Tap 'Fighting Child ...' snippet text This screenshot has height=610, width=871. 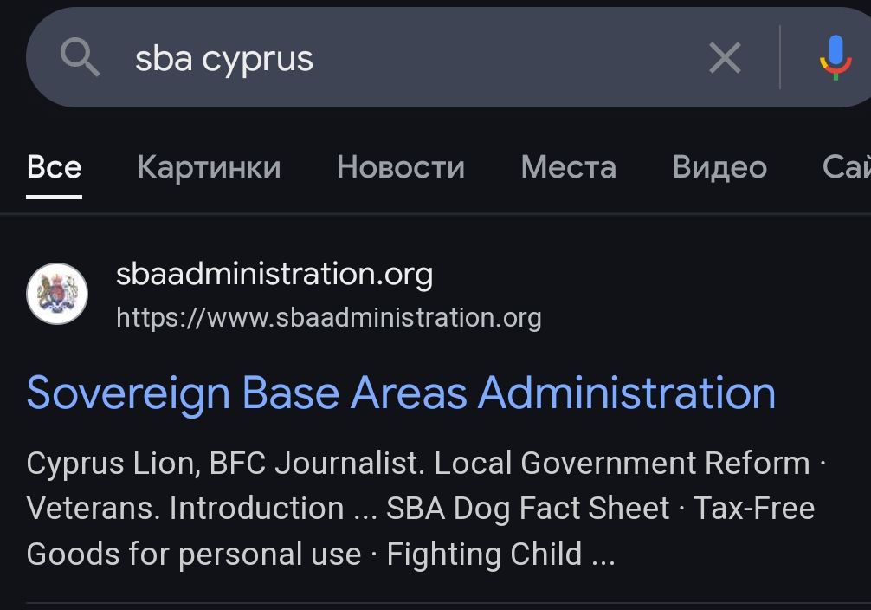pyautogui.click(x=501, y=554)
